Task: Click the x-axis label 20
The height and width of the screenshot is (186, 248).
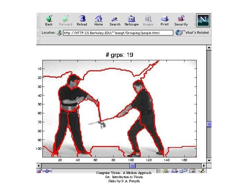Action: [60, 160]
